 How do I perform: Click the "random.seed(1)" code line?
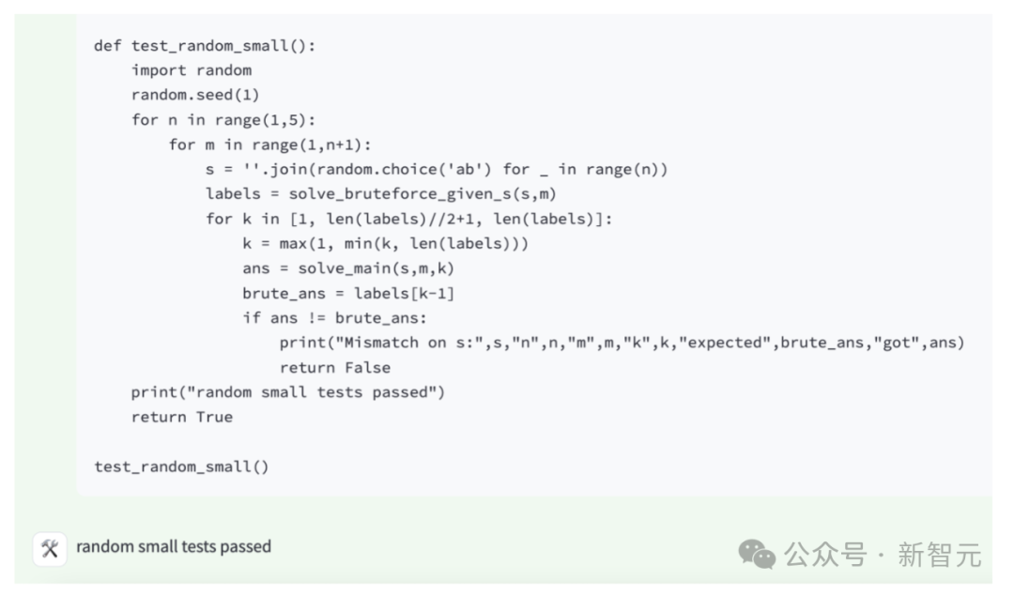coord(195,95)
